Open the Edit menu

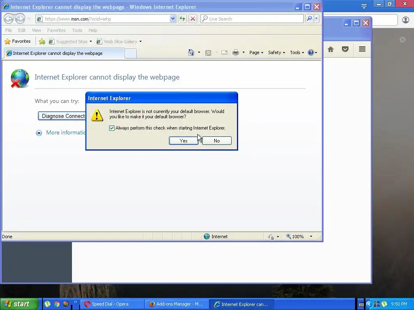pyautogui.click(x=22, y=30)
